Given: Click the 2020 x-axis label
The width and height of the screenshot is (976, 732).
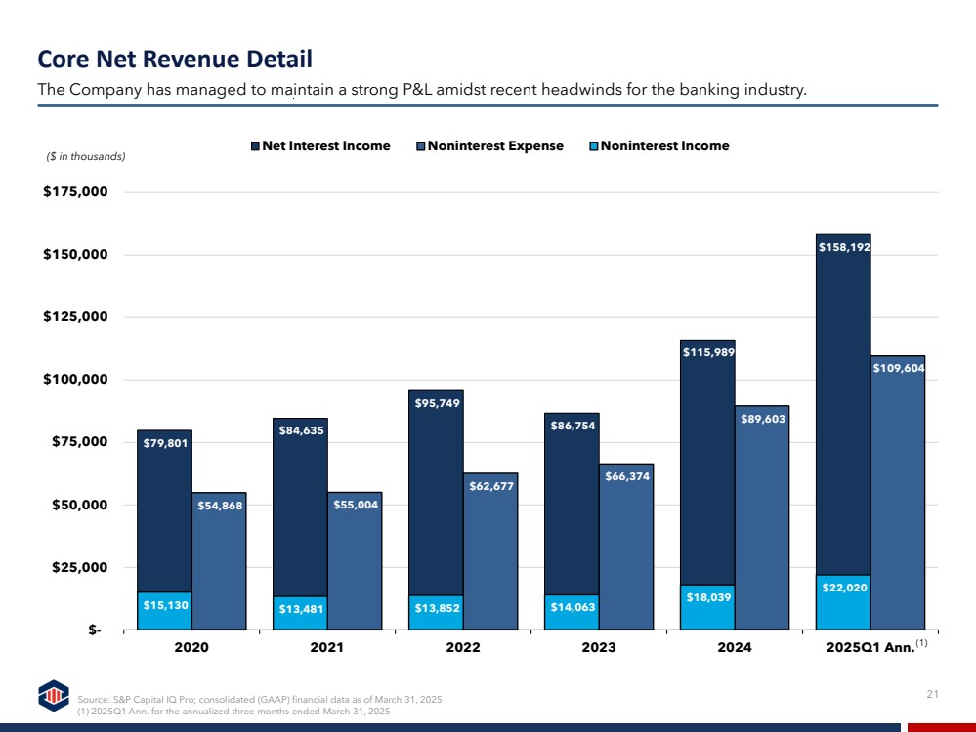Looking at the screenshot, I should 191,647.
